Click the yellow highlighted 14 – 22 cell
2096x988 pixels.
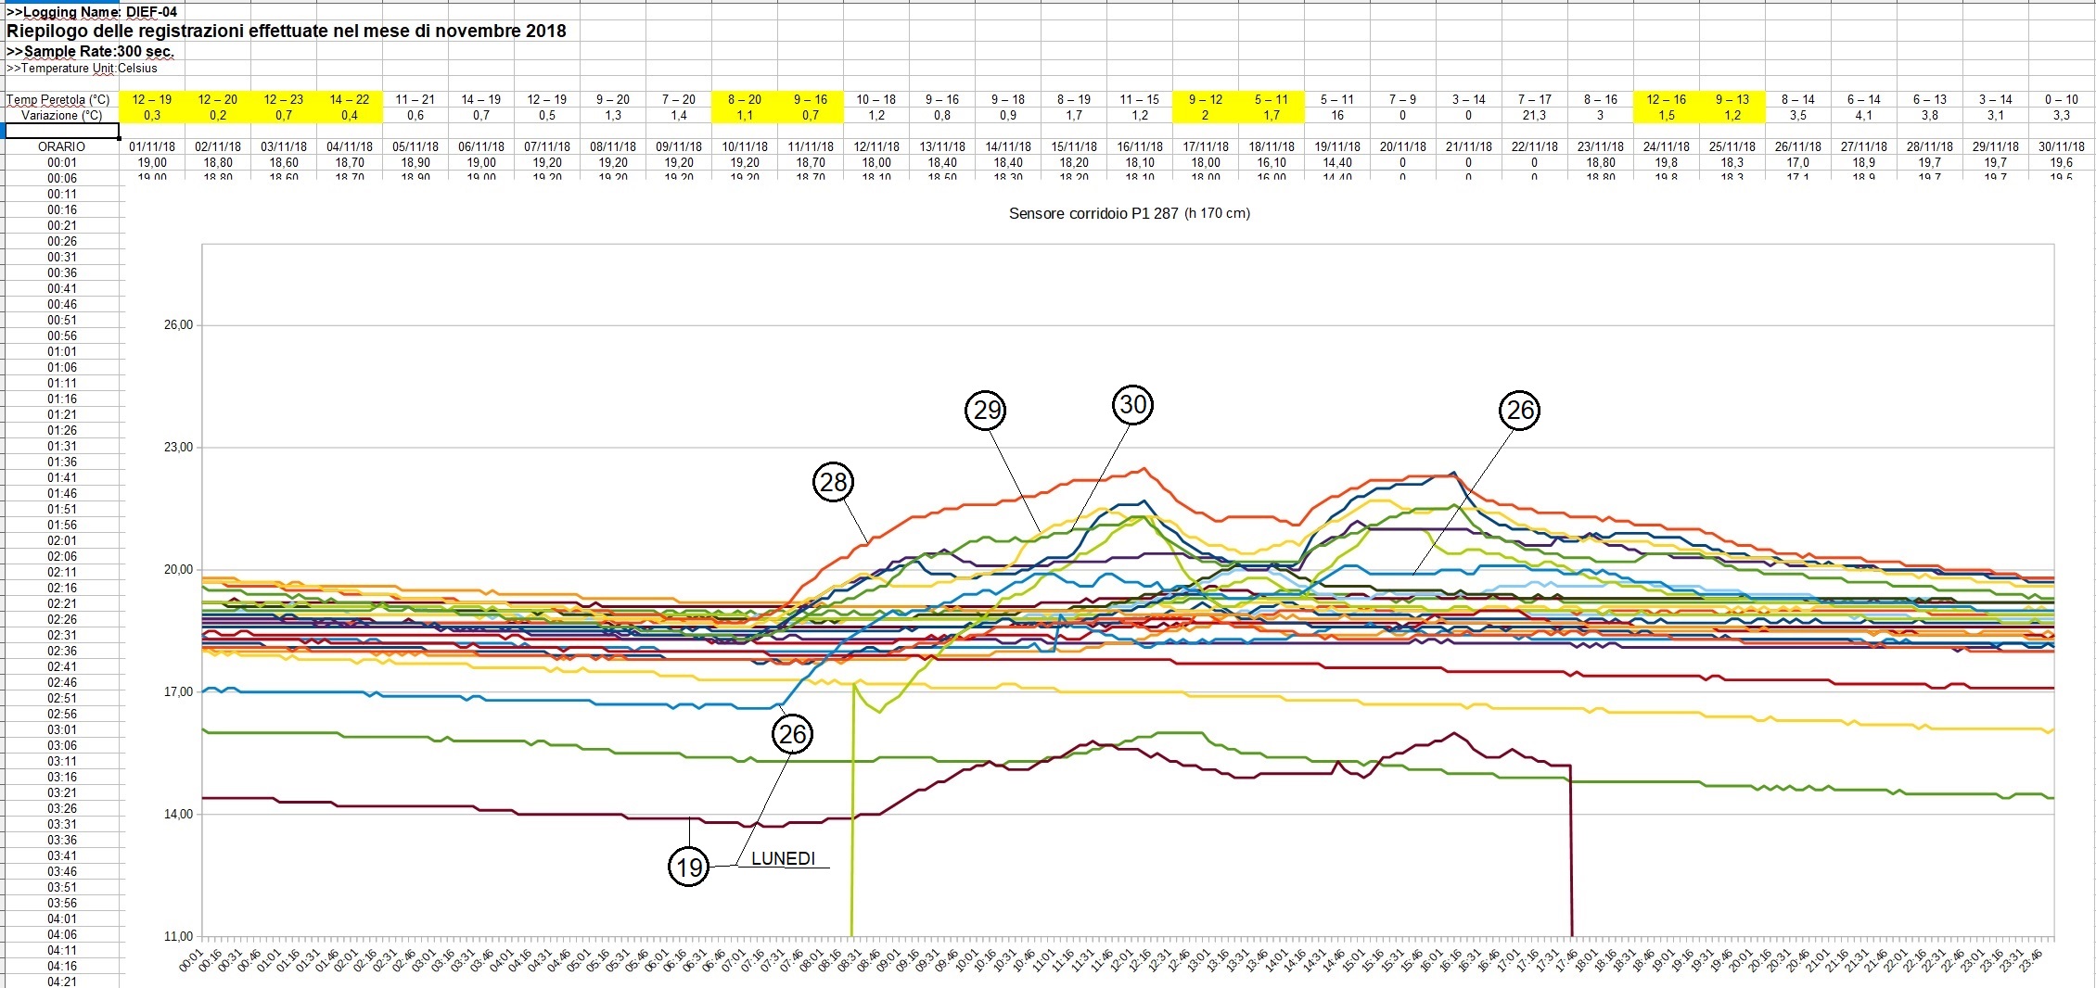click(x=349, y=99)
